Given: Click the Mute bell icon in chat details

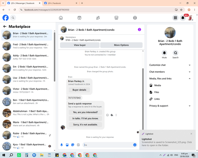Looking at the screenshot, I should click(164, 53).
